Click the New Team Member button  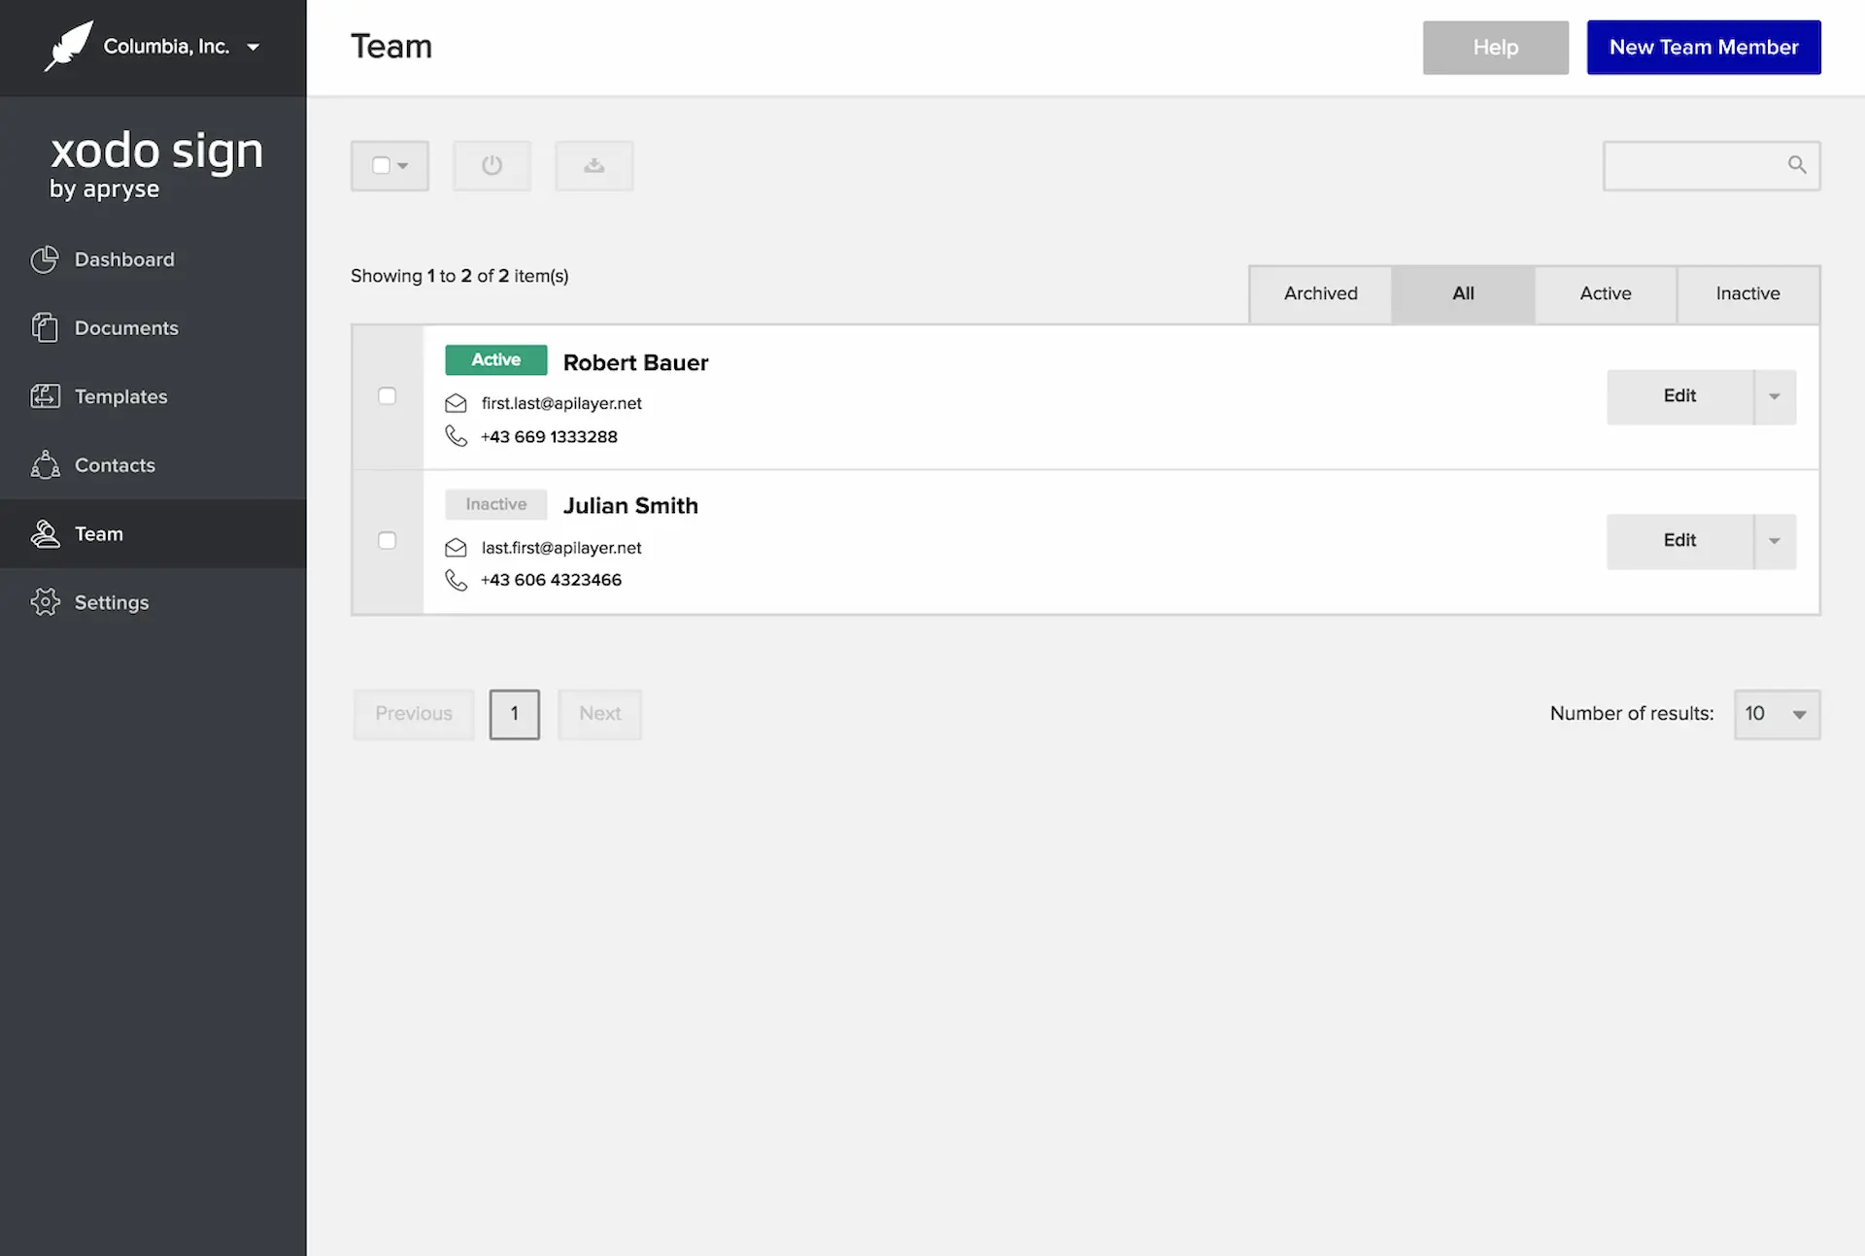(x=1704, y=47)
